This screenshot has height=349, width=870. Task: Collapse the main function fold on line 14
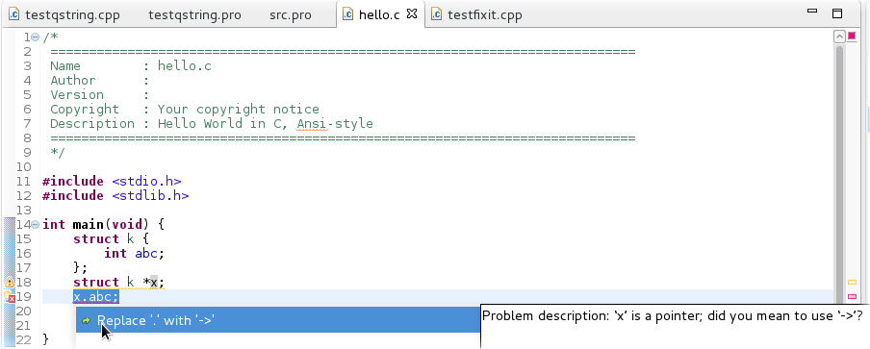[x=35, y=224]
